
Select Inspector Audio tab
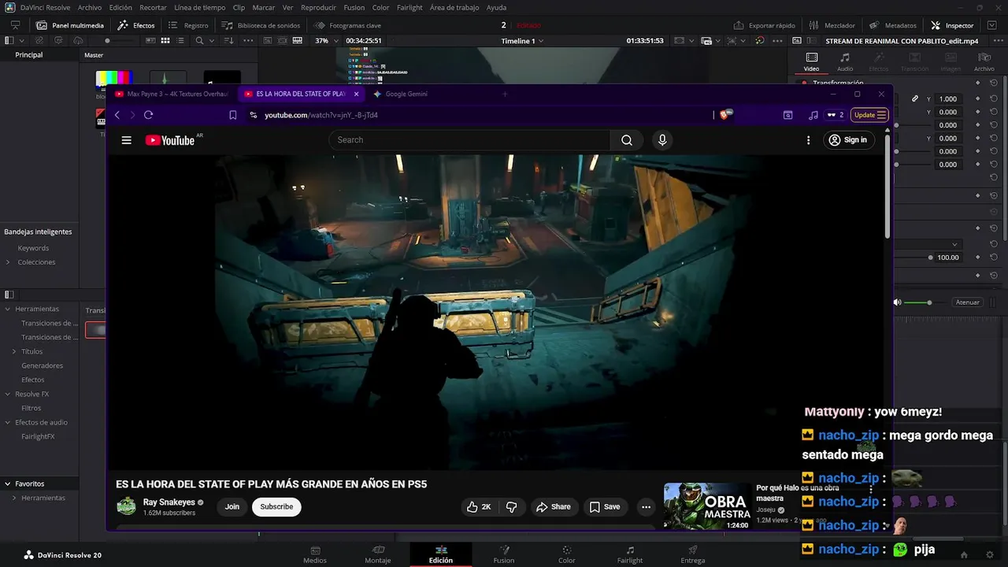point(844,61)
